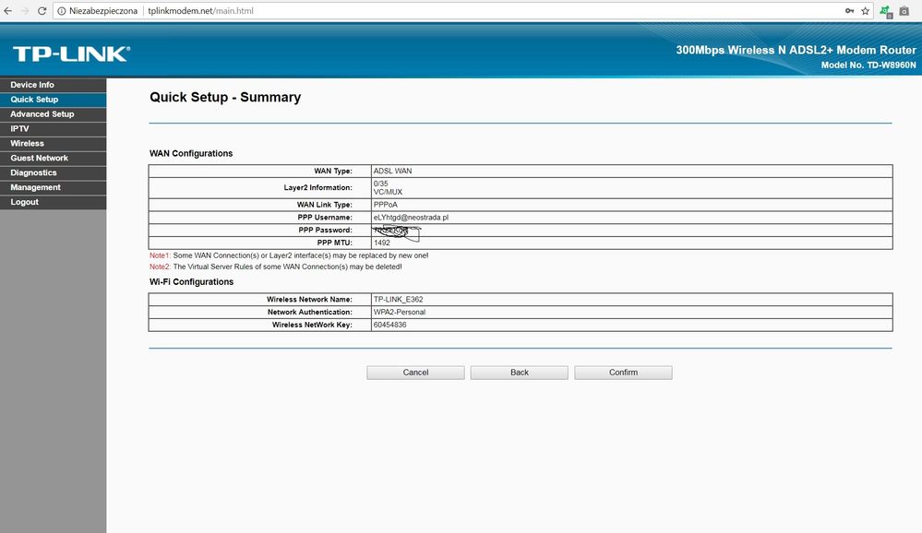Reload the router page
The height and width of the screenshot is (533, 922).
coord(42,11)
